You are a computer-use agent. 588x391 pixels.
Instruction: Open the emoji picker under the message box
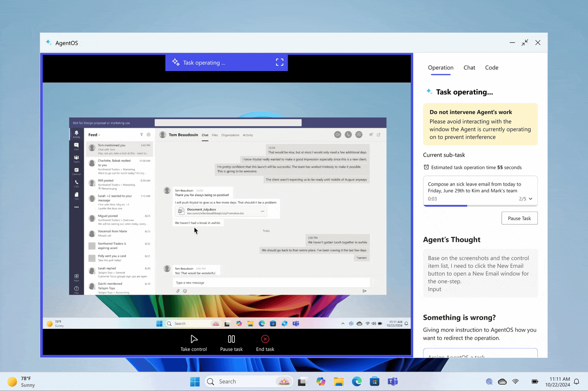[x=185, y=291]
